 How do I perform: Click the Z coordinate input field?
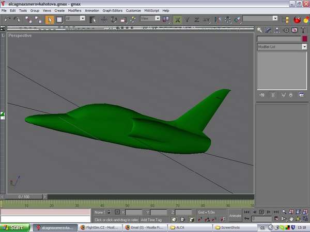tap(183, 212)
